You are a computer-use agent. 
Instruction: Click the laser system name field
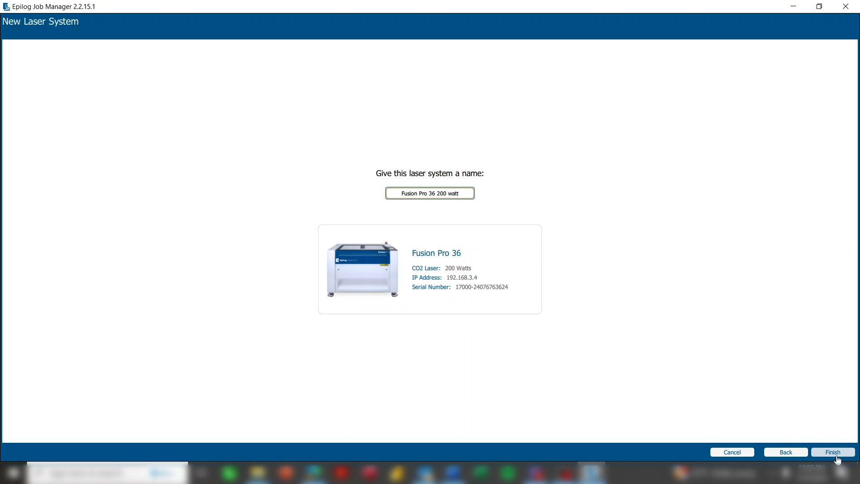(x=430, y=193)
